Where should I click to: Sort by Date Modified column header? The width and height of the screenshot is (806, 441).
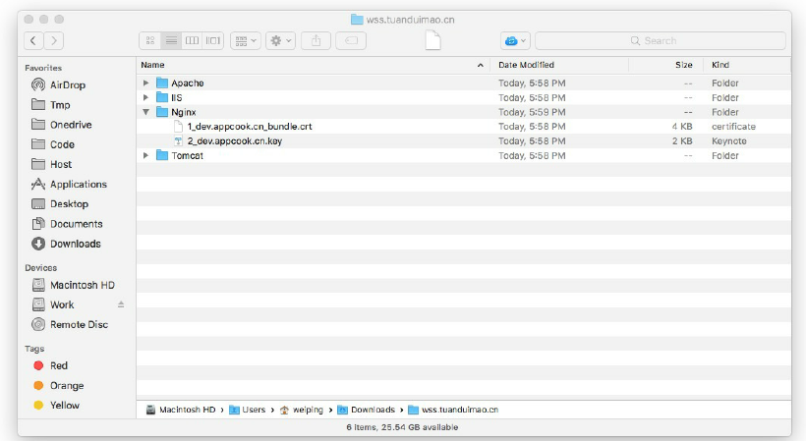coord(526,65)
